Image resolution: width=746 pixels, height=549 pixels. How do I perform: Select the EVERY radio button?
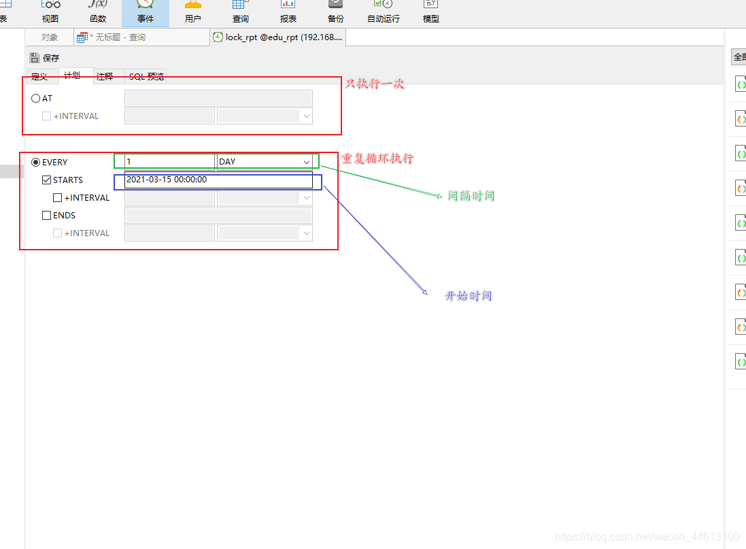pyautogui.click(x=35, y=163)
